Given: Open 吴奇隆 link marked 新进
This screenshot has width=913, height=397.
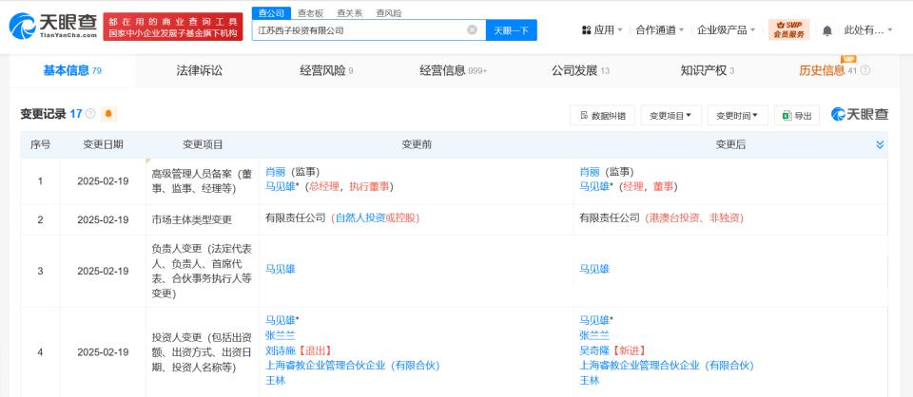Looking at the screenshot, I should 593,350.
